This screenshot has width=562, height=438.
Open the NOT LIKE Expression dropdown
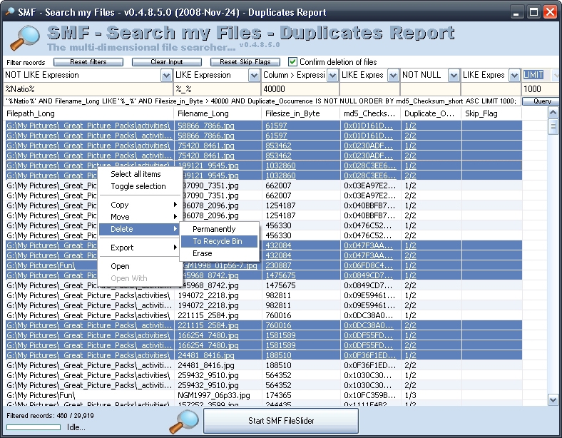[x=166, y=75]
